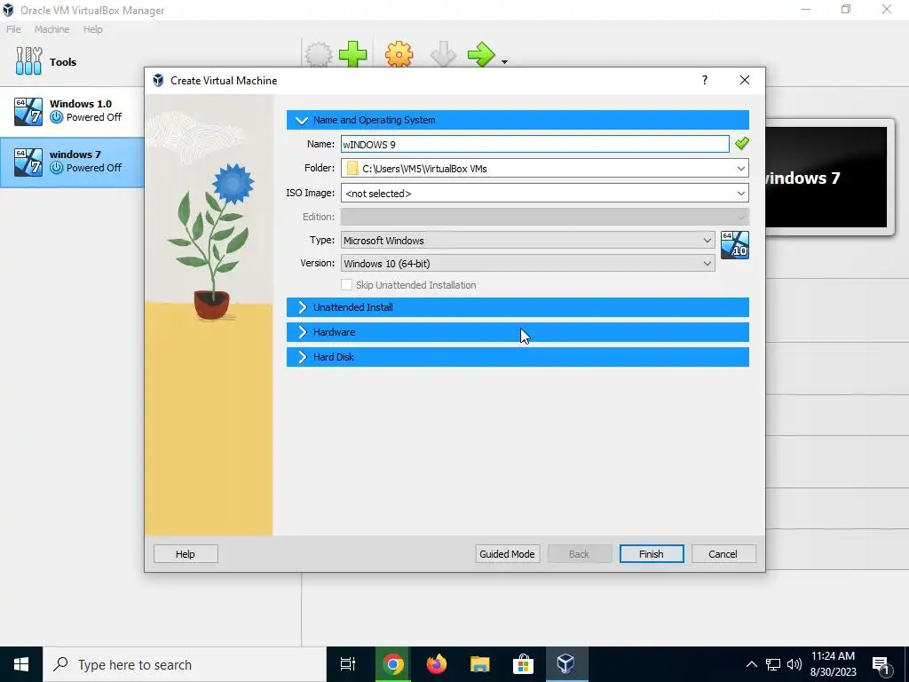
Task: Collapse the Name and Operating System section
Action: pos(518,120)
